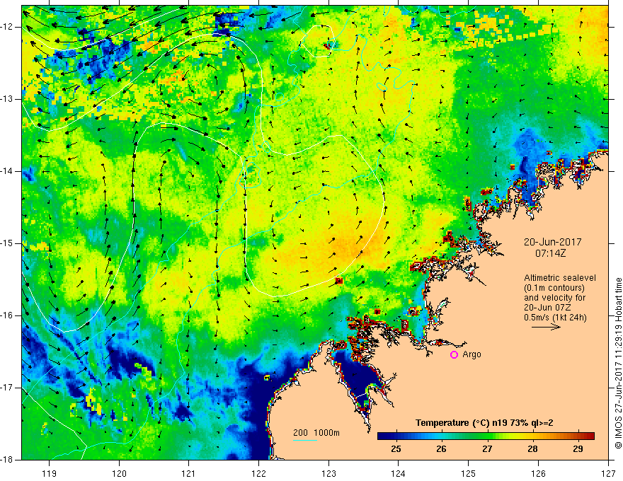Click the 'Argo' label text
623x481 pixels.
(471, 354)
